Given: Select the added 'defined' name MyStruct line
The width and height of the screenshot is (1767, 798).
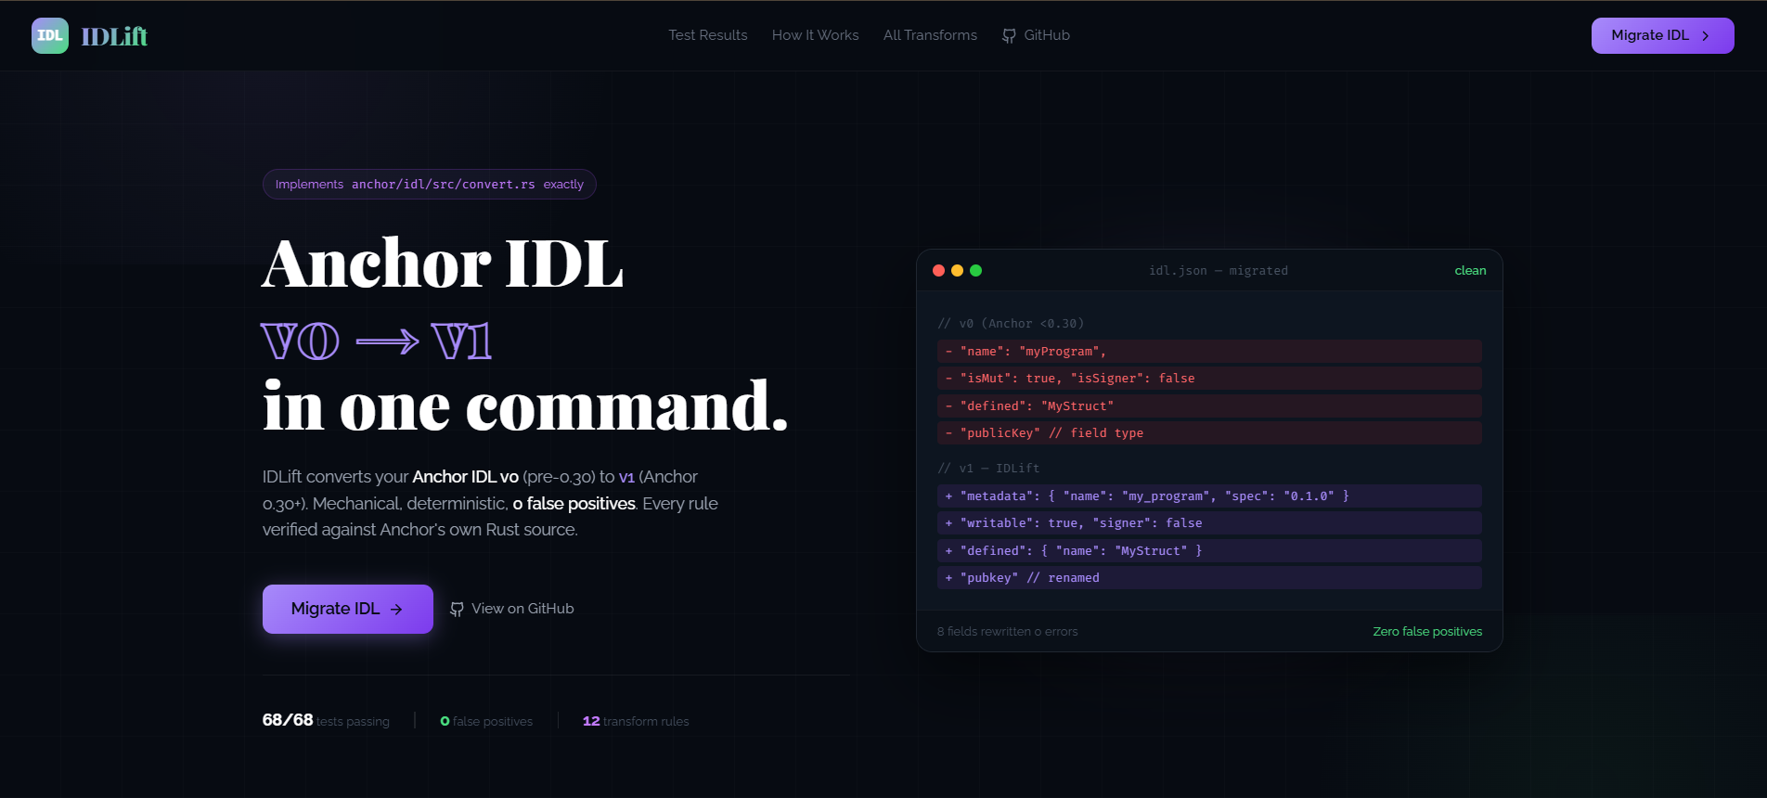Looking at the screenshot, I should [x=1209, y=550].
